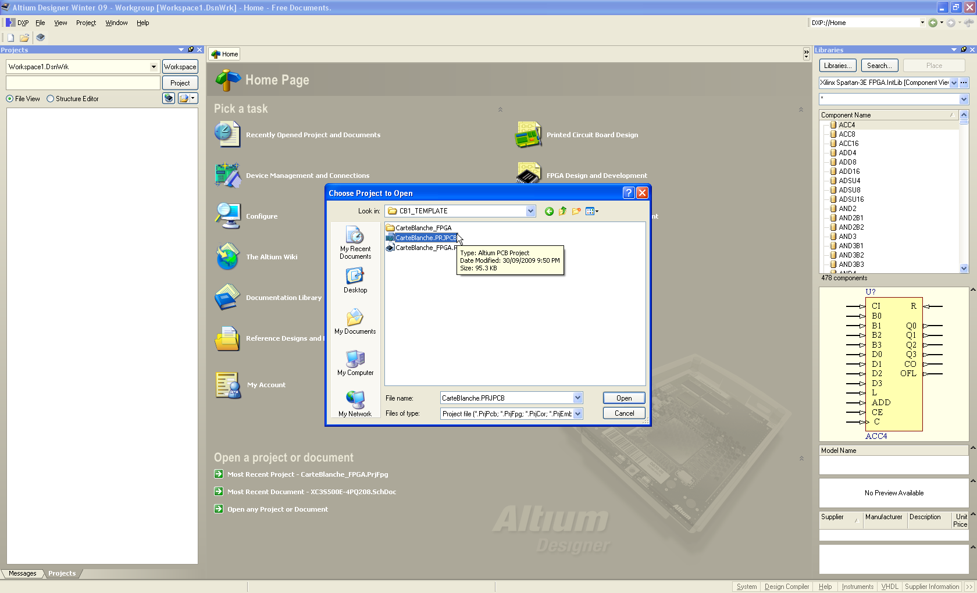Screen dimensions: 977x593
Task: Click the workspace toolbar icon beside Open
Action: (41, 37)
